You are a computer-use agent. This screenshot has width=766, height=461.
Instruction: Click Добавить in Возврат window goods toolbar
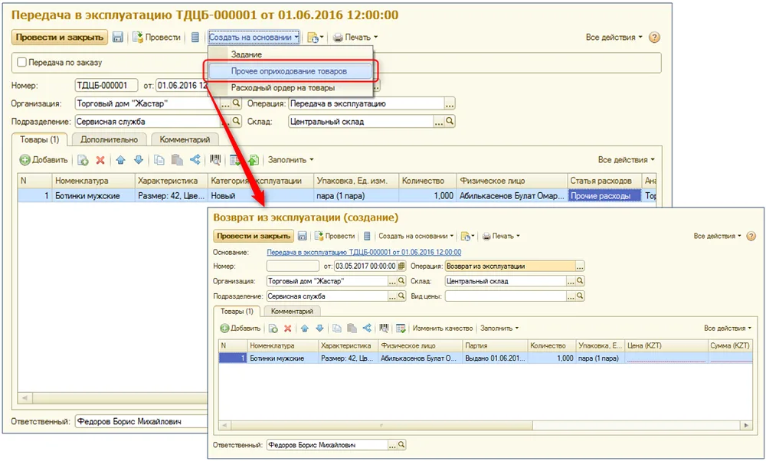(x=240, y=329)
